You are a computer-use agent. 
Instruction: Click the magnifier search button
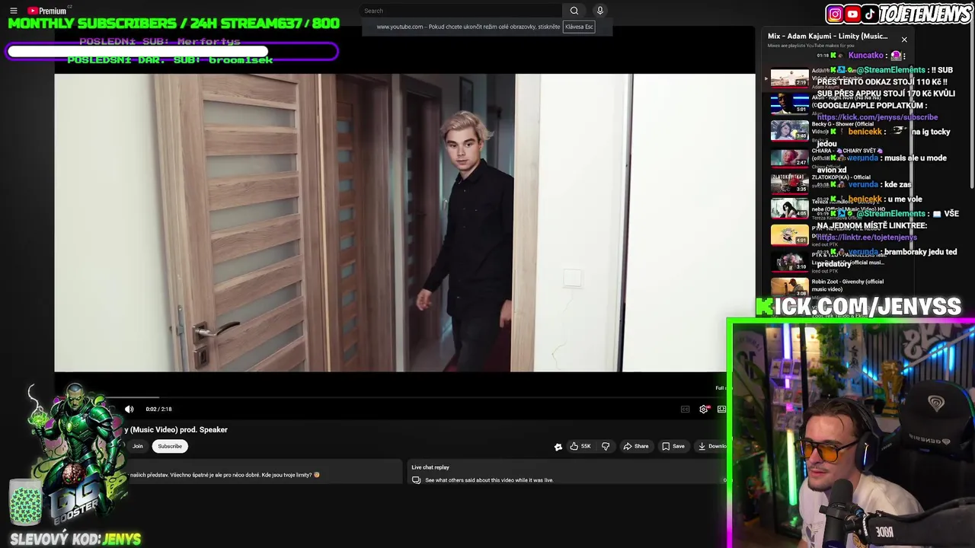point(574,11)
